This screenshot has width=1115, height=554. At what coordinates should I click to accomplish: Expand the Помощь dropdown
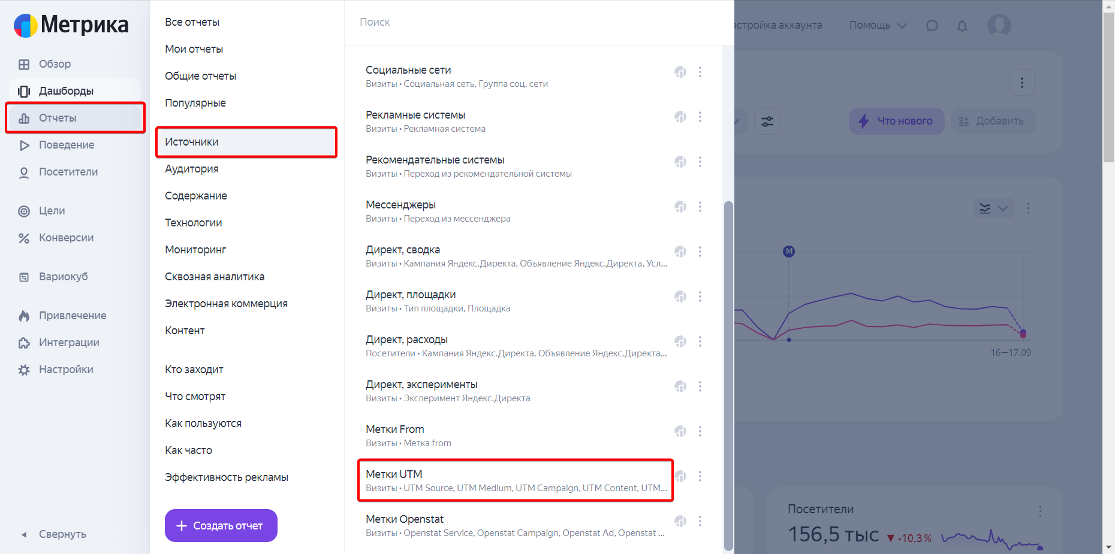pyautogui.click(x=878, y=25)
